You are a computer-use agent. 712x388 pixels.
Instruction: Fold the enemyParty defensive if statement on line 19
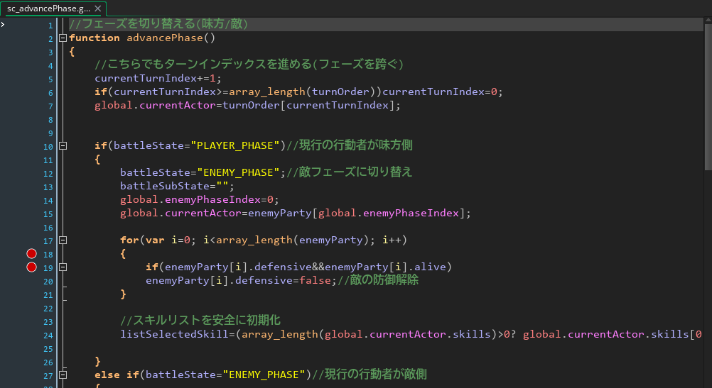point(63,267)
